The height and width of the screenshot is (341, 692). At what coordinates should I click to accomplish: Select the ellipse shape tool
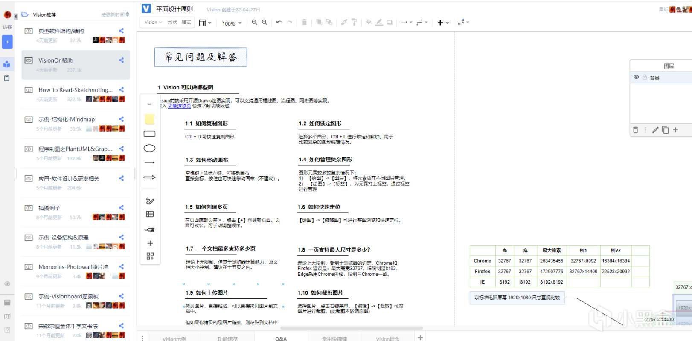[149, 148]
